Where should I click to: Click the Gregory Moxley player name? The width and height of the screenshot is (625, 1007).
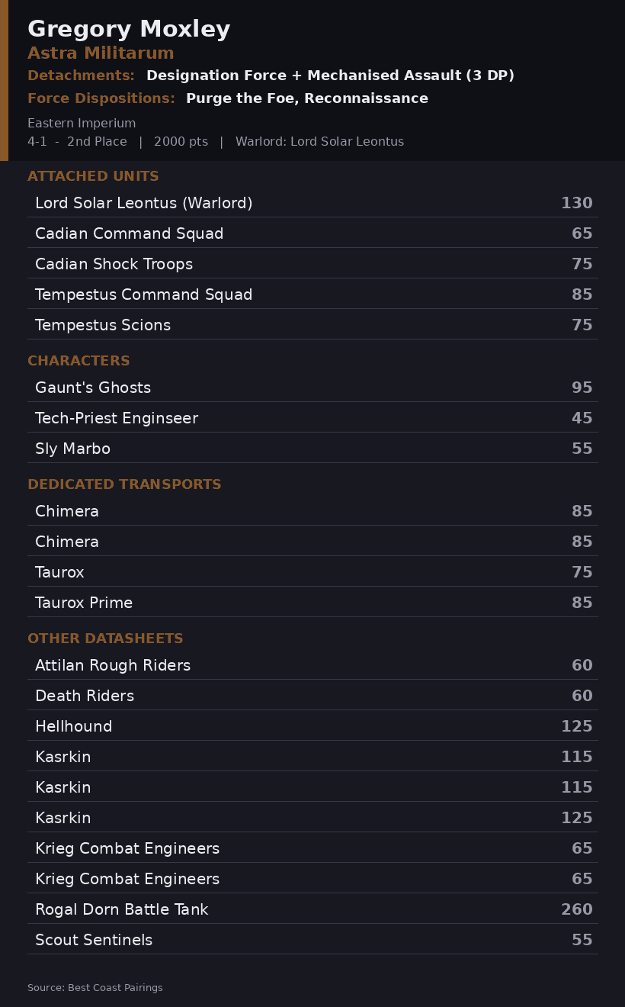[129, 29]
